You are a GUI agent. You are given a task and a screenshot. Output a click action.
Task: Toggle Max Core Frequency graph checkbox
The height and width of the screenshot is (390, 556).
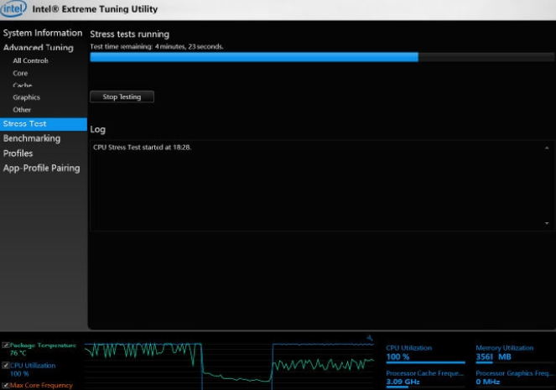pyautogui.click(x=6, y=385)
